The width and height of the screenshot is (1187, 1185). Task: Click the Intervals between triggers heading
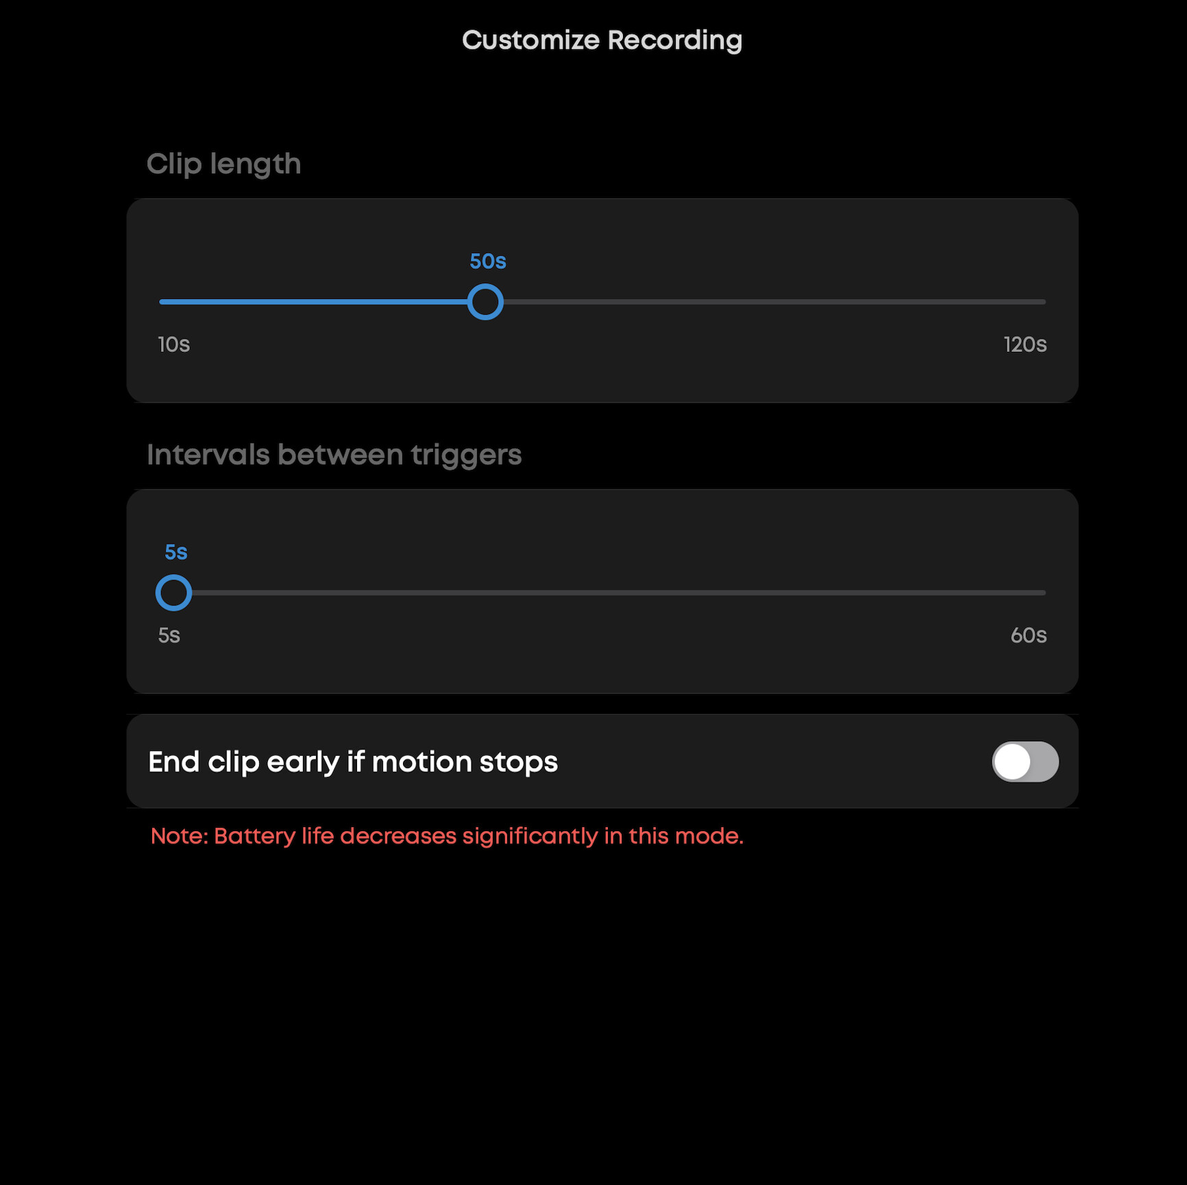click(x=334, y=455)
